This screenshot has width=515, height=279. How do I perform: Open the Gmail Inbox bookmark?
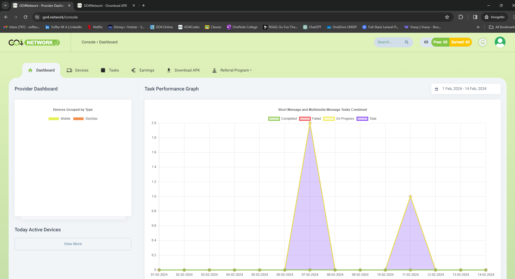click(x=21, y=27)
